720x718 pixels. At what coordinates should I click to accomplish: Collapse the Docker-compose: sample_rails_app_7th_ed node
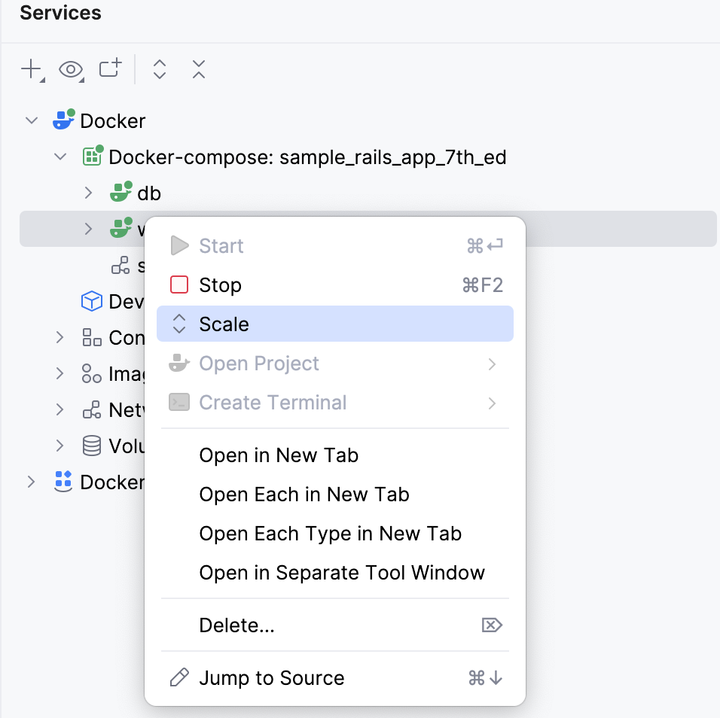click(60, 156)
